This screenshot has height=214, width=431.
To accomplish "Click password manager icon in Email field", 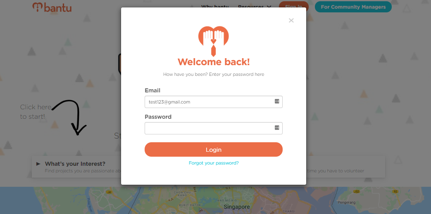I will coord(277,101).
